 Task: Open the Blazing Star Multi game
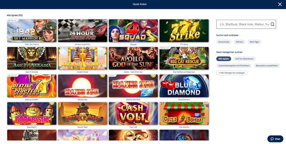(133, 86)
